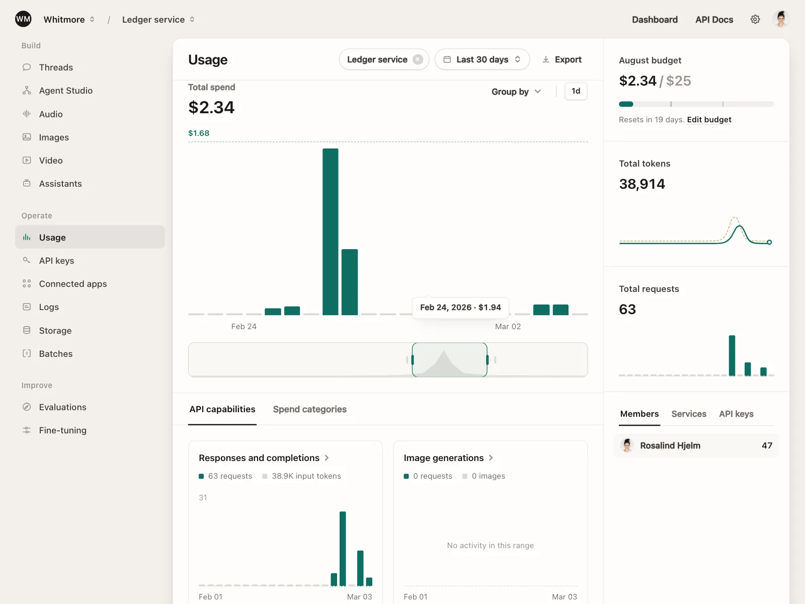The image size is (805, 604).
Task: Open Evaluations in the sidebar
Action: coord(90,407)
